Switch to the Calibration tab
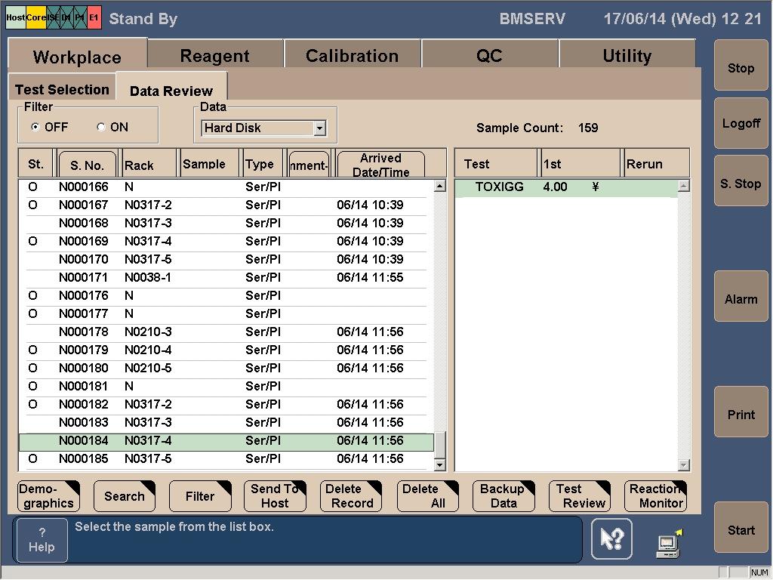Viewport: 773px width, 580px height. click(352, 55)
